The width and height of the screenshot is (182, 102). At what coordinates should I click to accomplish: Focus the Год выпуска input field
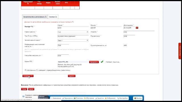129,36
